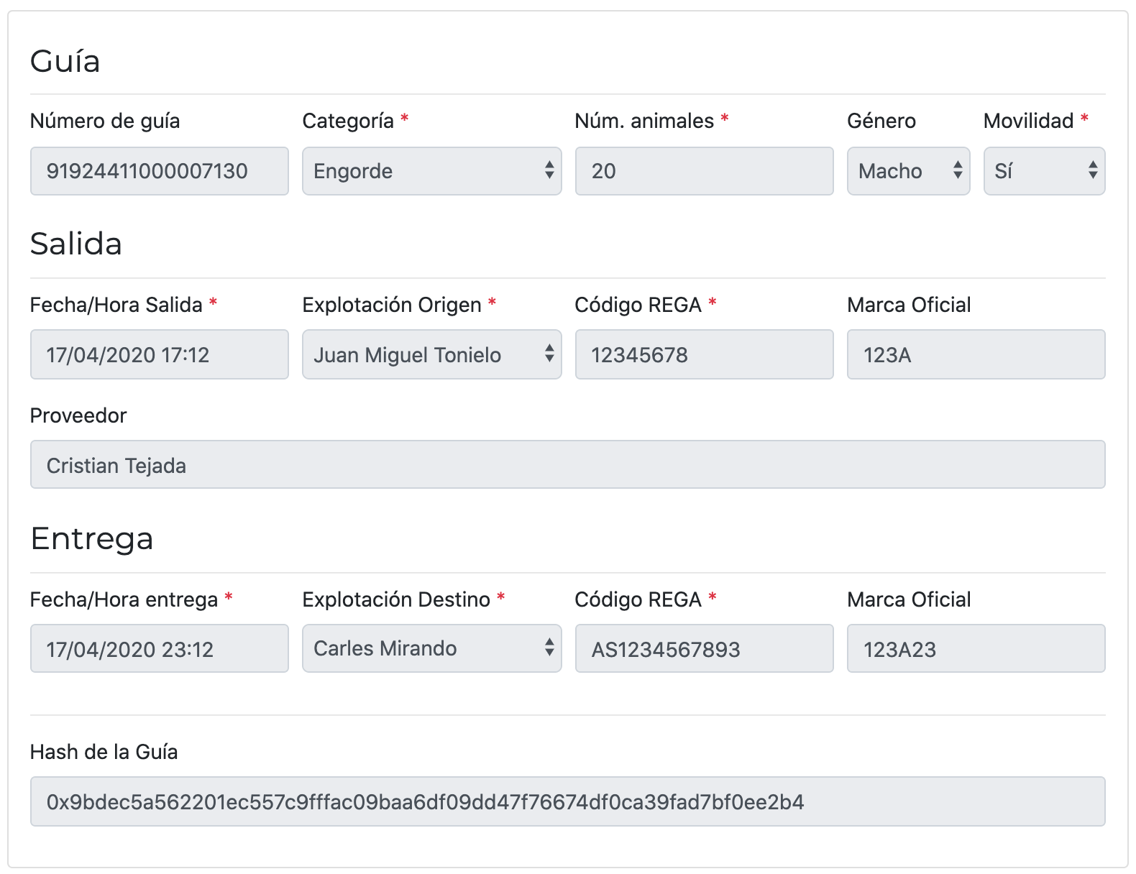This screenshot has width=1136, height=874.
Task: Click the up-down arrows on Género select
Action: (958, 170)
